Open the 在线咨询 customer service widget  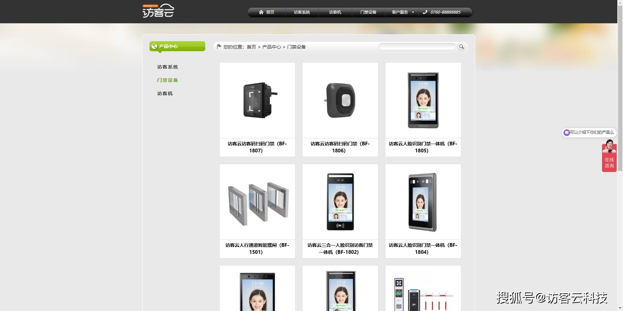[x=609, y=158]
